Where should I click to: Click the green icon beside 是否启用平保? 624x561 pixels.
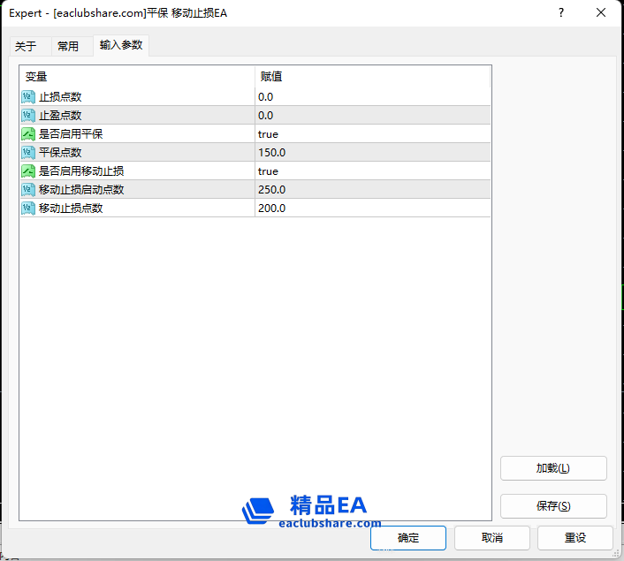coord(28,134)
